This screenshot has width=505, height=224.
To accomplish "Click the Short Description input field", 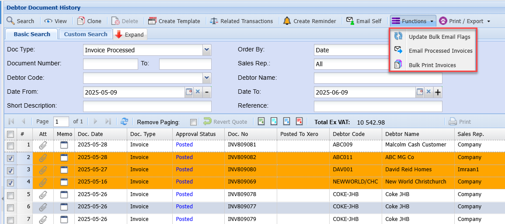I will 147,106.
